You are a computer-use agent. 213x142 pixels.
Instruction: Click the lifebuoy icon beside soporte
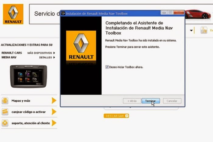pos(5,123)
